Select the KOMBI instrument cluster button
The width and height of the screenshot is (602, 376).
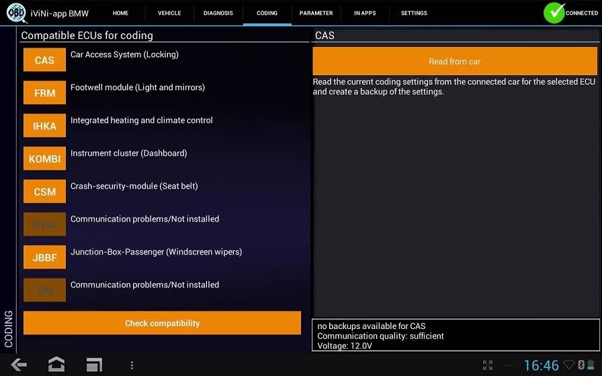click(44, 158)
